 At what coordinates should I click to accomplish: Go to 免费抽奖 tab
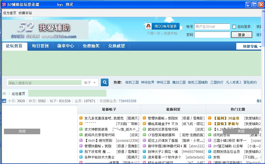[x=91, y=46]
